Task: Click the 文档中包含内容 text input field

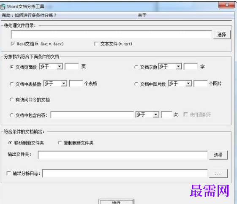Action: 92,115
